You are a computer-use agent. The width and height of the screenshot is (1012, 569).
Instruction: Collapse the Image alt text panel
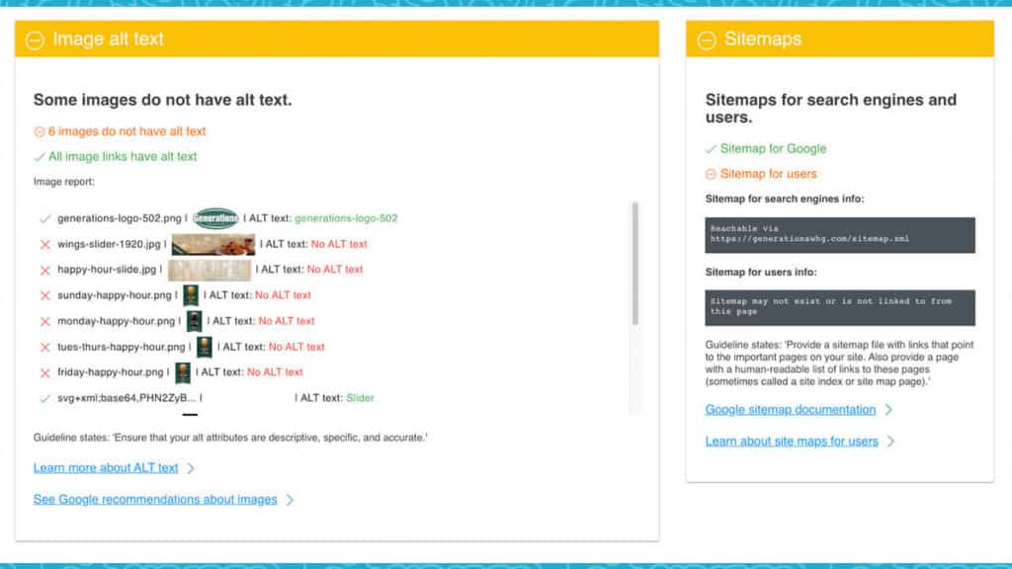coord(35,41)
